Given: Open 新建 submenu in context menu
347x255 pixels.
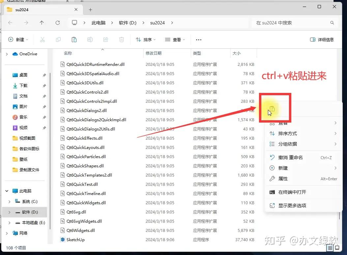Looking at the screenshot, I should [x=303, y=168].
